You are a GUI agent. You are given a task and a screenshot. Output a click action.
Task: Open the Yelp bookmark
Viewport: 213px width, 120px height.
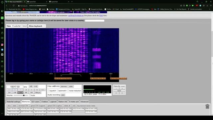pos(154,9)
